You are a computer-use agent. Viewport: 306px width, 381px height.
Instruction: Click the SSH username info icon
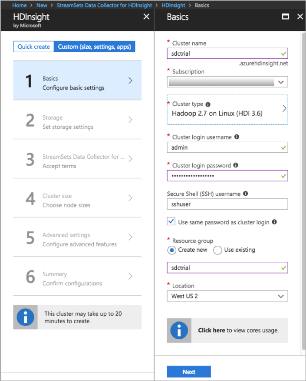pos(245,194)
